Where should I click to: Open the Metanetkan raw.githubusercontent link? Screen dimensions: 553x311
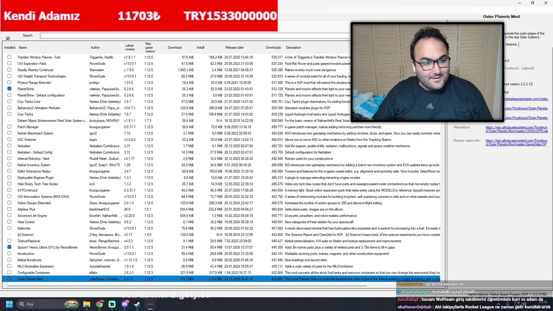pos(517,129)
